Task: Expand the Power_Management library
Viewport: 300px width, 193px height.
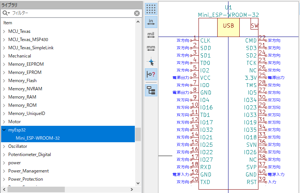Action: (4, 171)
